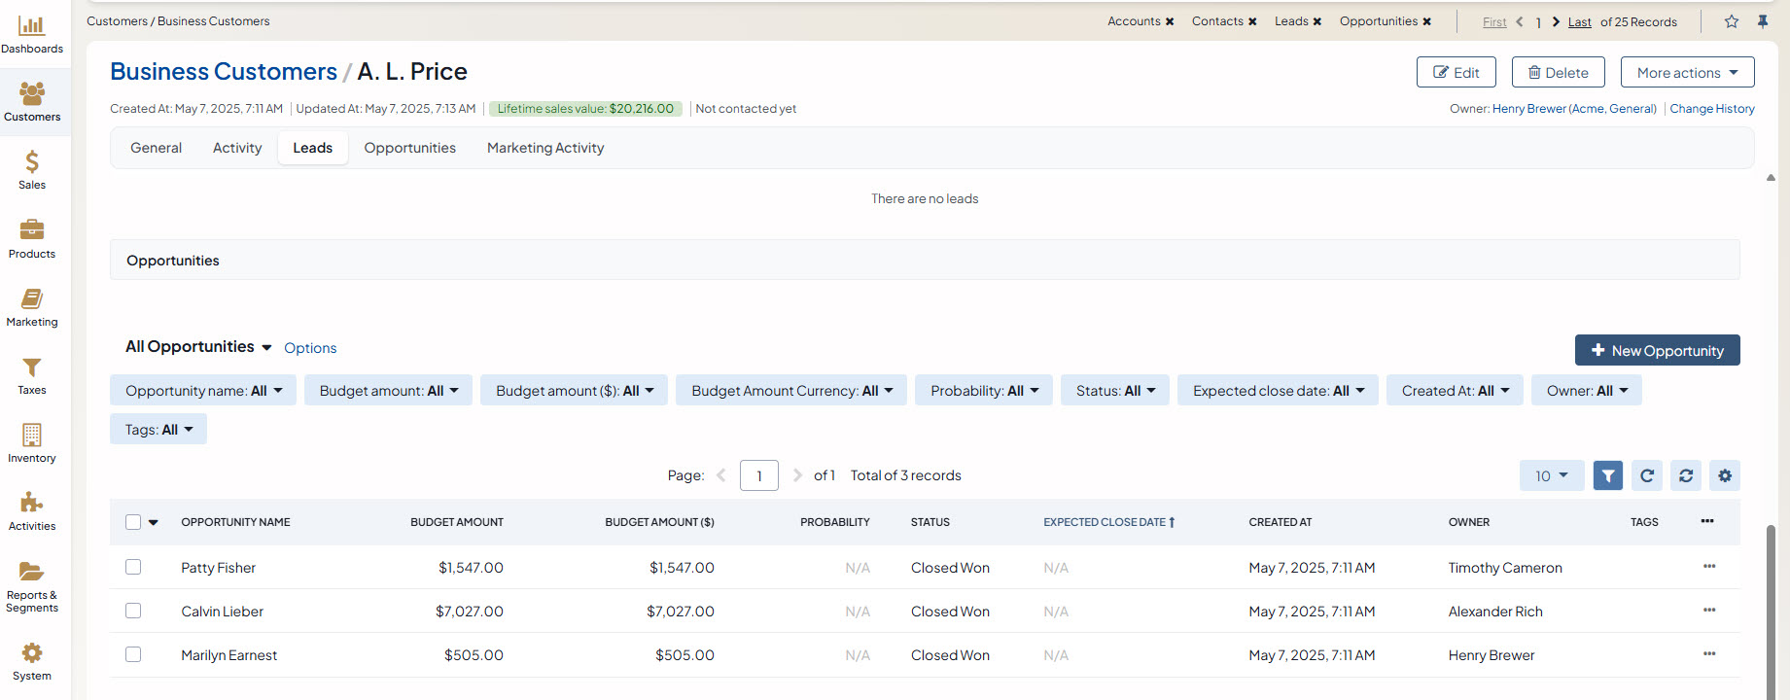This screenshot has width=1790, height=700.
Task: Open Reports & Segments section
Action: click(32, 587)
